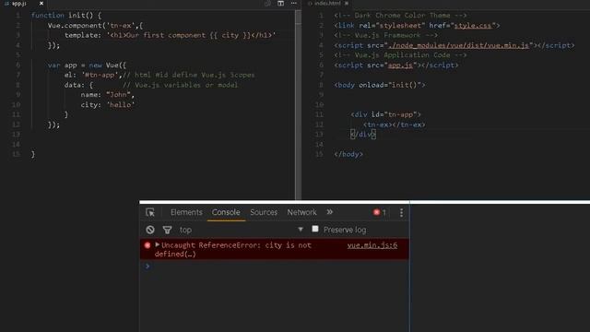This screenshot has height=332, width=590.
Task: Close the index.html editor tab
Action: pyautogui.click(x=347, y=4)
